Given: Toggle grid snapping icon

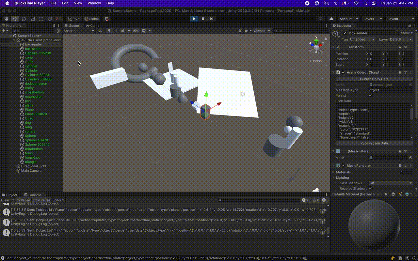Looking at the screenshot, I should (106, 19).
